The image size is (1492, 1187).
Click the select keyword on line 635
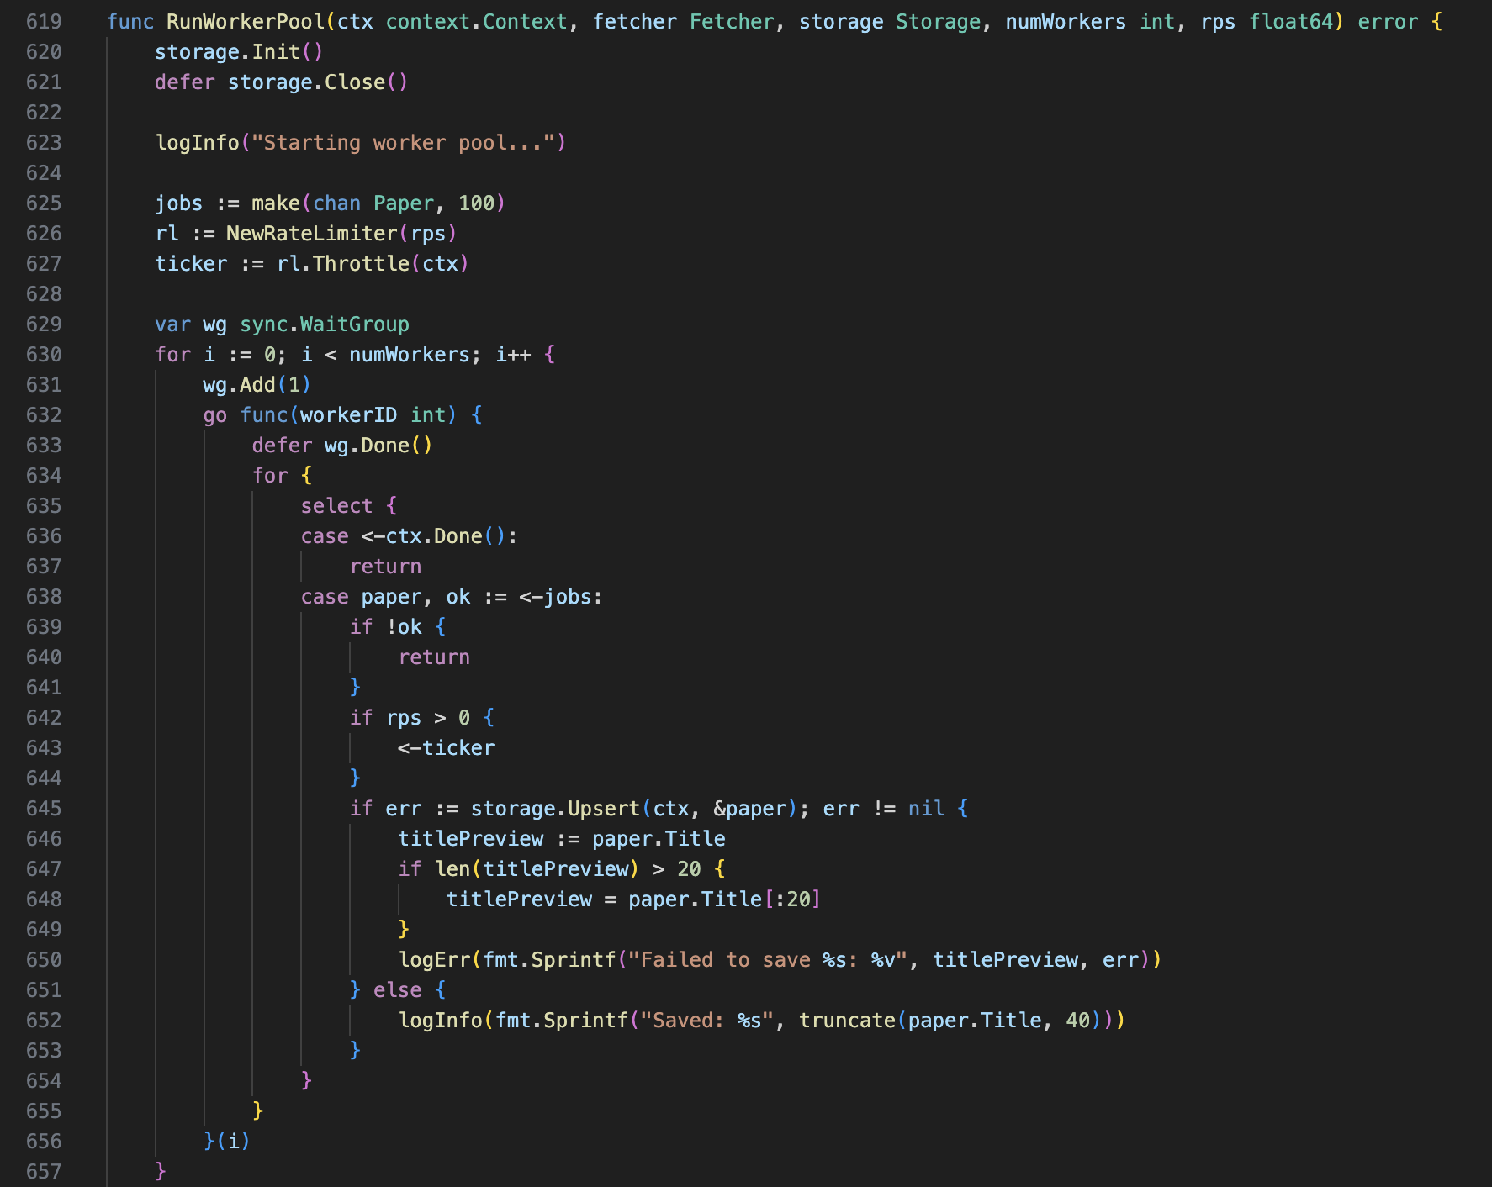pos(336,506)
